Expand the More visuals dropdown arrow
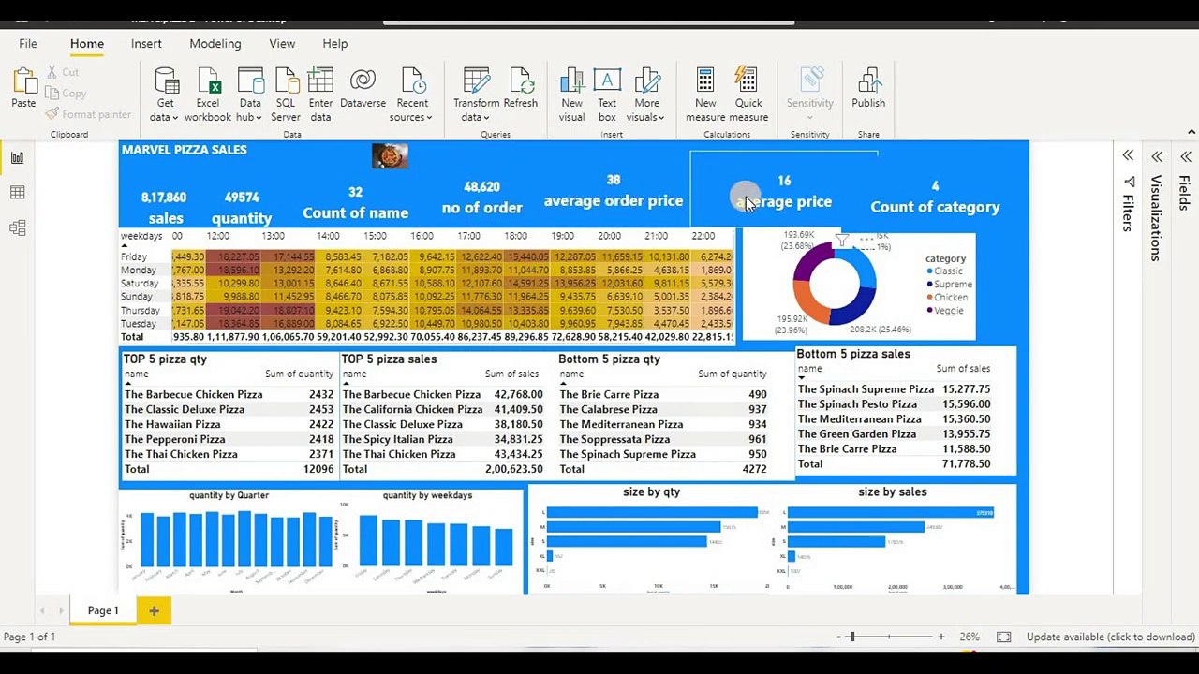 coord(661,118)
